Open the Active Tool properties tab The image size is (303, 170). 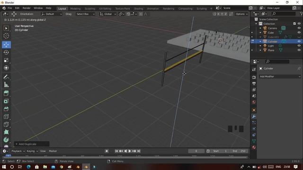[x=254, y=69]
